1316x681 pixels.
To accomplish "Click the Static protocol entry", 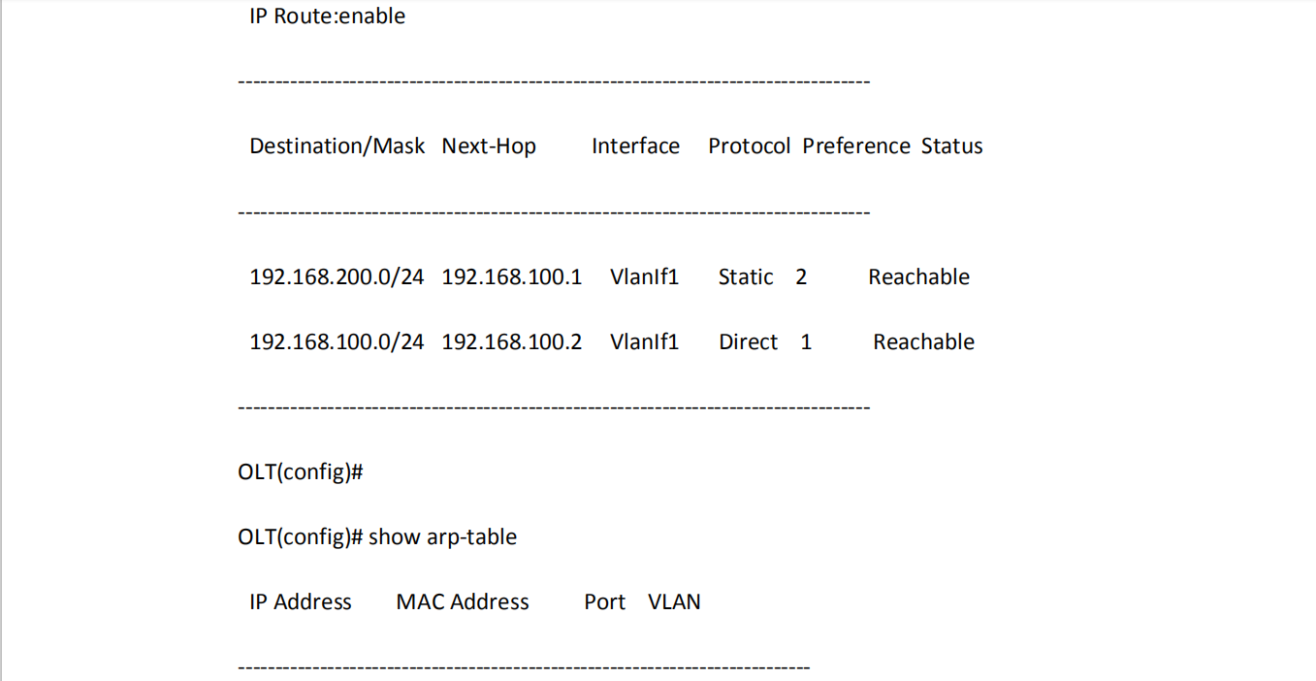I will click(745, 277).
